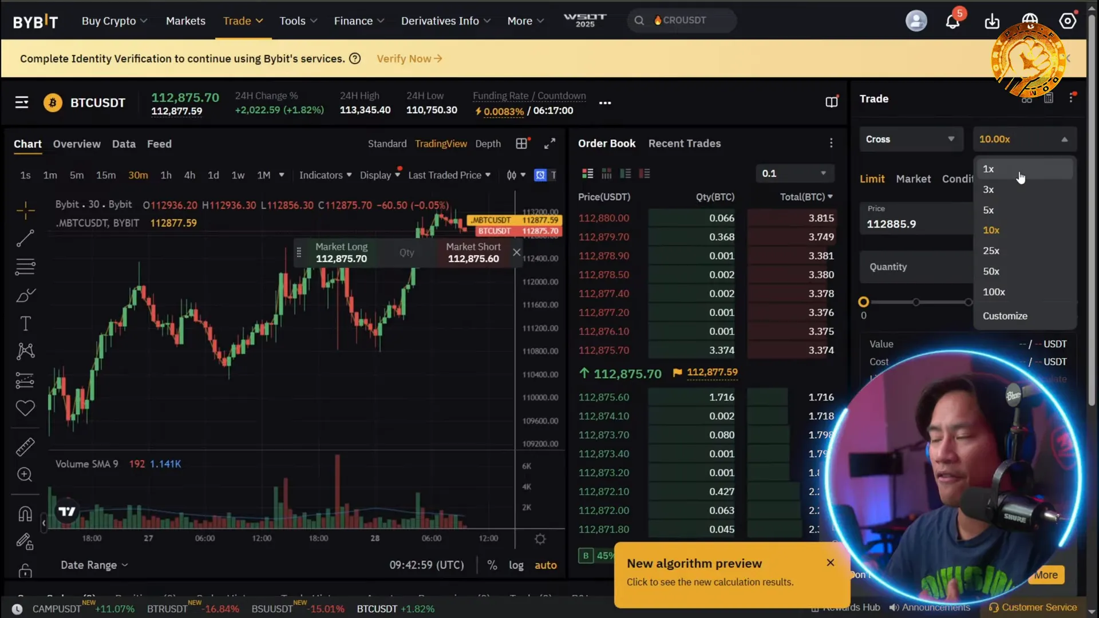
Task: Toggle the lock all drawings icon
Action: click(25, 570)
